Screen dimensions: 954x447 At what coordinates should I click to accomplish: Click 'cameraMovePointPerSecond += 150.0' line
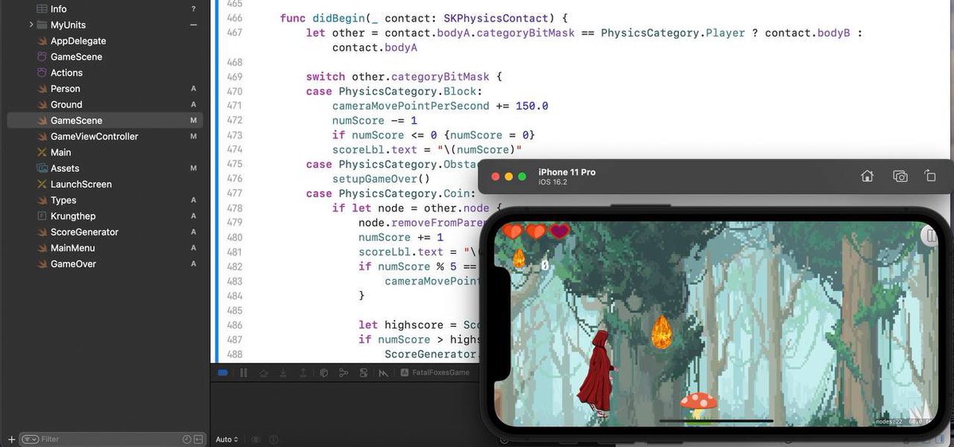[x=440, y=106]
